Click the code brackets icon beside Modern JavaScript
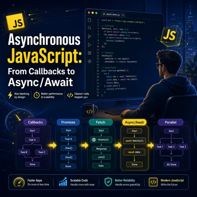This screenshot has width=197, height=197. click(x=153, y=182)
